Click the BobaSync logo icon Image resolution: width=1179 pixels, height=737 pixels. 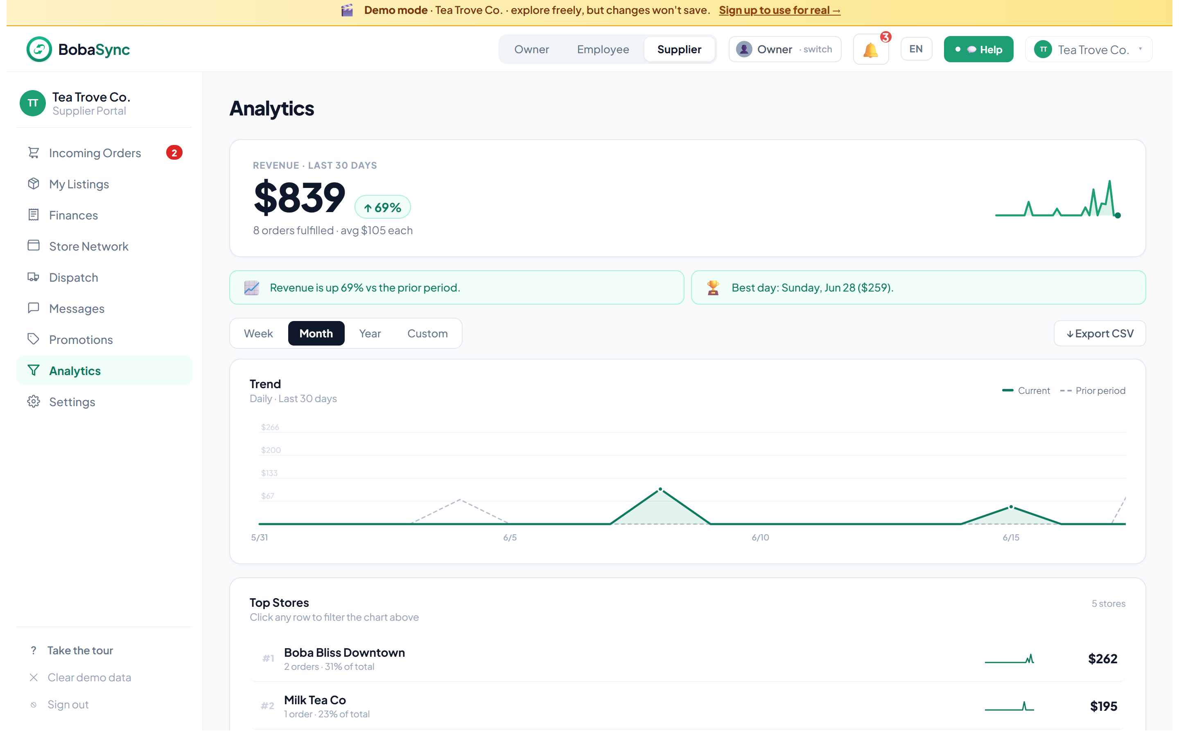39,49
